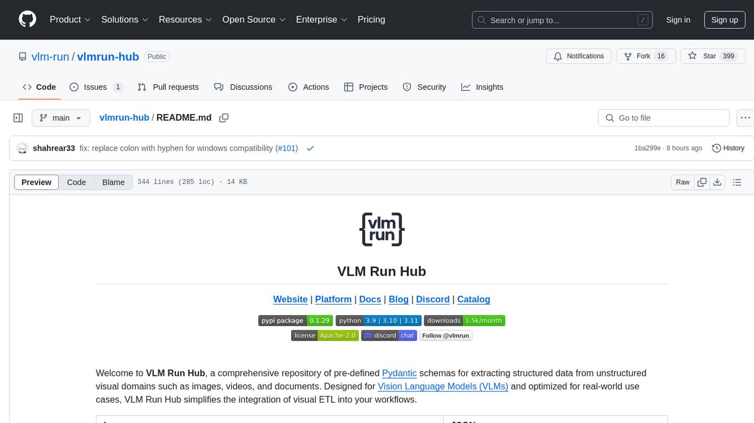The image size is (754, 423).
Task: Go to vlmrun-hub breadcrumb root
Action: (124, 117)
